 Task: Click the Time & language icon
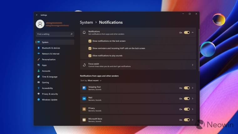39,77
